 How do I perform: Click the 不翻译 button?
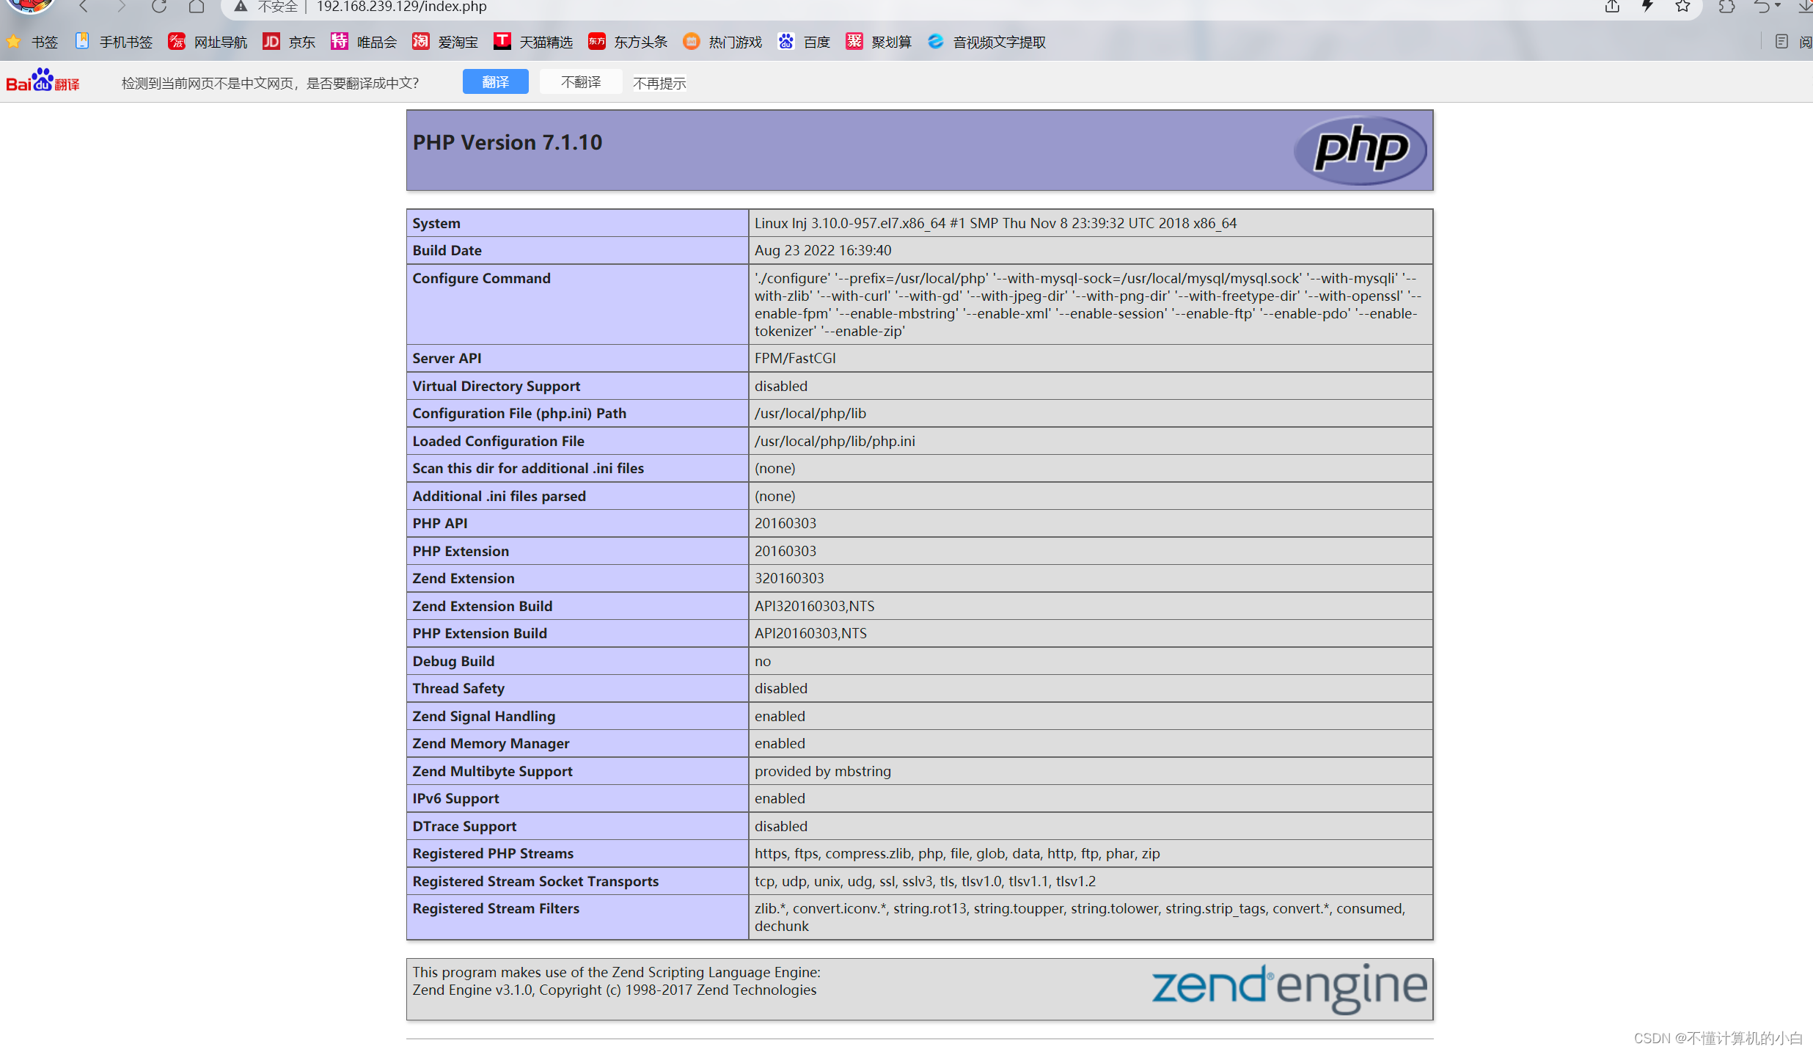581,81
